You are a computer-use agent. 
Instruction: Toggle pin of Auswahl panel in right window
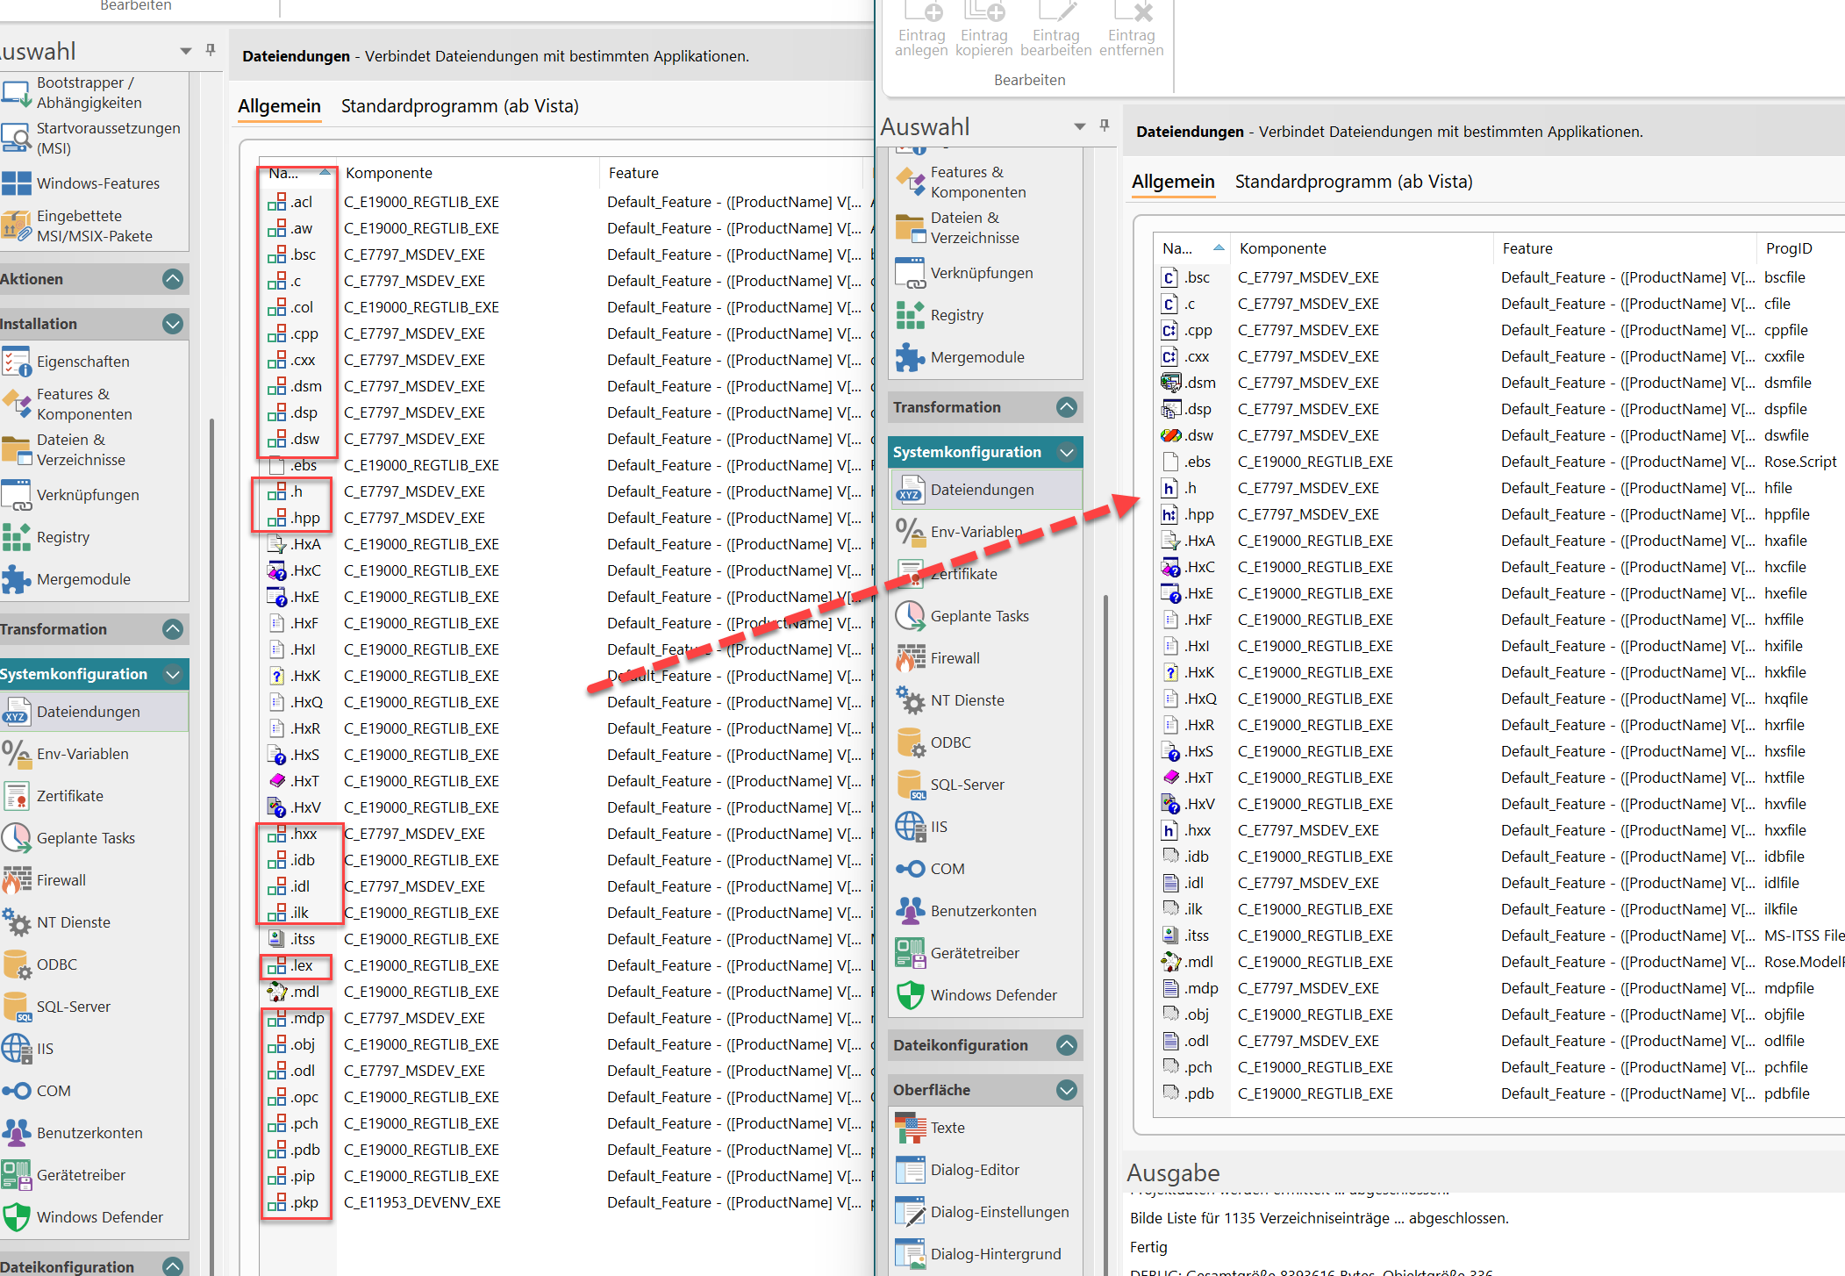click(x=1105, y=125)
